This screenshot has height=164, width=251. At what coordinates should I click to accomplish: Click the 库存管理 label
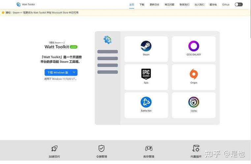[x=149, y=156]
